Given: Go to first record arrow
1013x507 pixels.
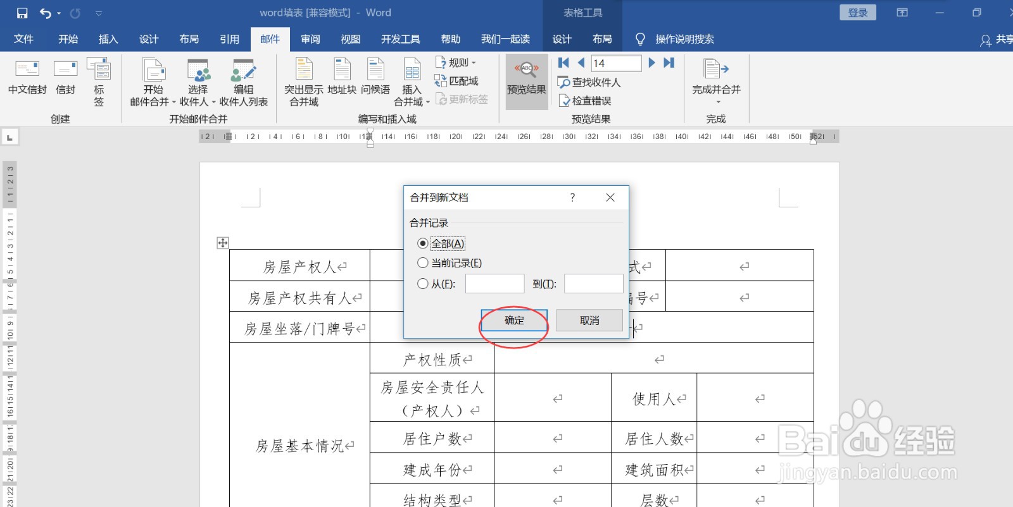Looking at the screenshot, I should 563,63.
